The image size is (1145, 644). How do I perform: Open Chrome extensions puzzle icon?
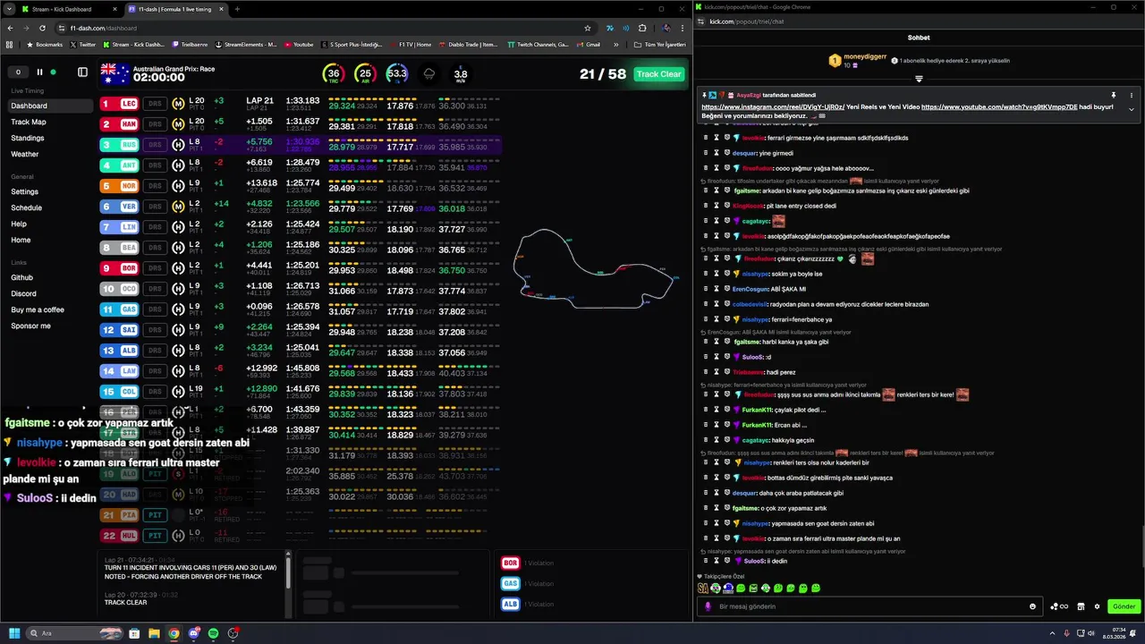pyautogui.click(x=643, y=28)
